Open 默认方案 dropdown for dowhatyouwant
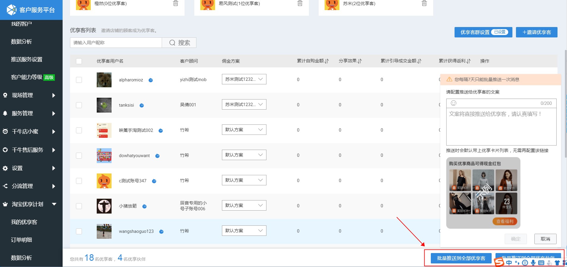This screenshot has height=267, width=567. [244, 155]
